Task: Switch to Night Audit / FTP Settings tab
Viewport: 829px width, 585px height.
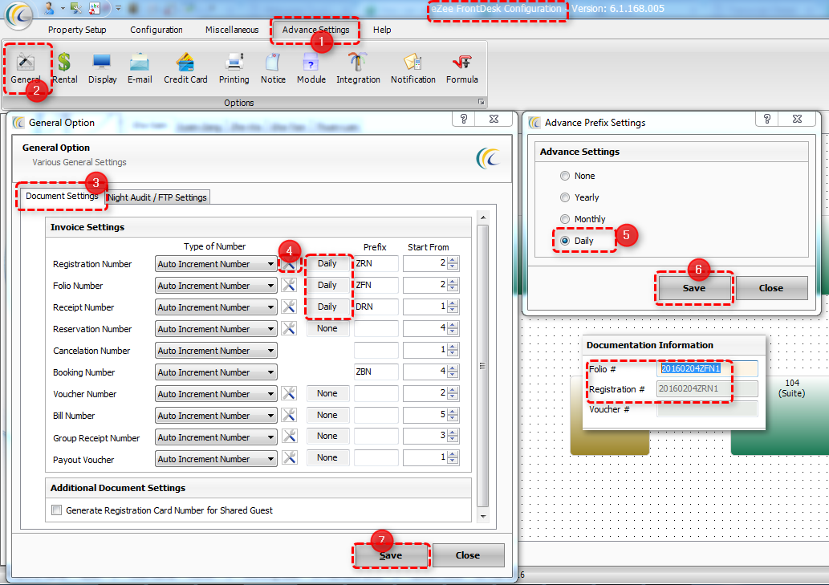Action: pyautogui.click(x=157, y=197)
